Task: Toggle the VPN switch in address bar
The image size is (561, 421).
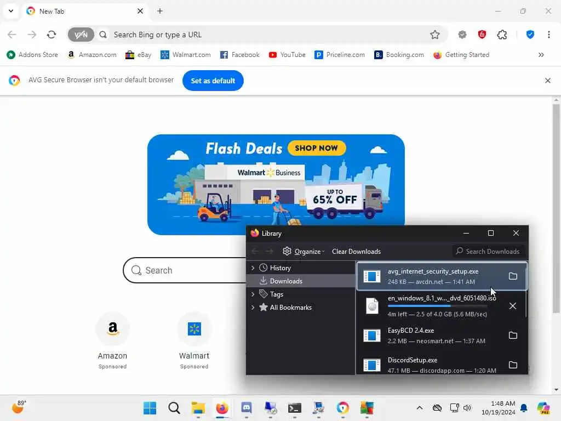Action: [x=81, y=35]
